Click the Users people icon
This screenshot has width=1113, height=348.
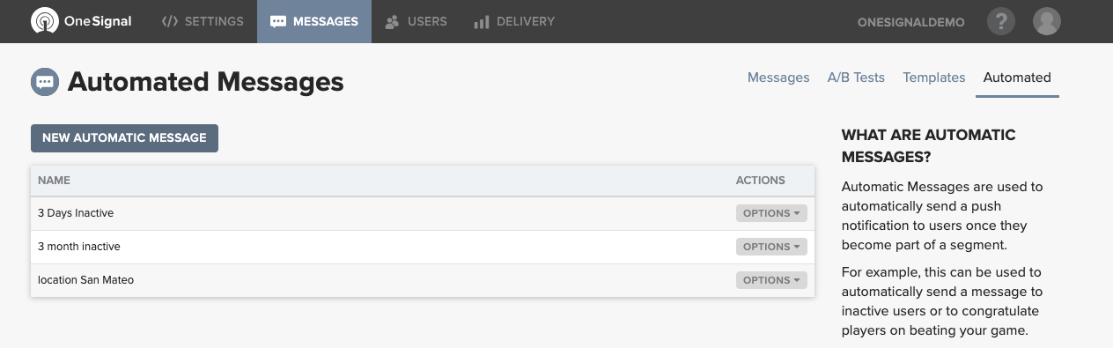pos(393,22)
